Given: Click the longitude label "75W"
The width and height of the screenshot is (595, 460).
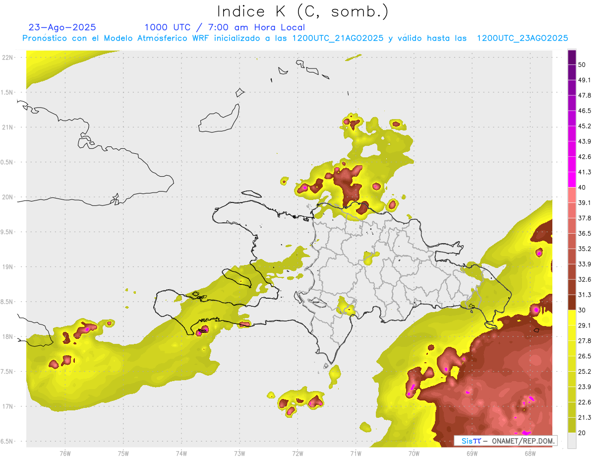Looking at the screenshot, I should 123,453.
